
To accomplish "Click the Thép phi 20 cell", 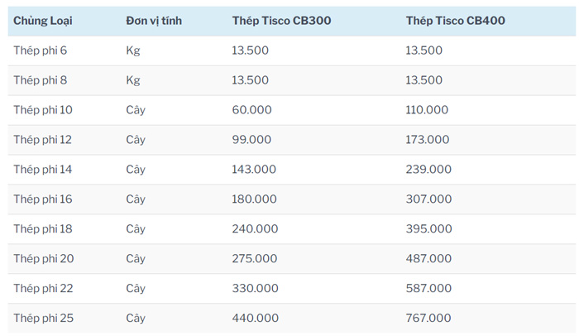I will pos(43,259).
